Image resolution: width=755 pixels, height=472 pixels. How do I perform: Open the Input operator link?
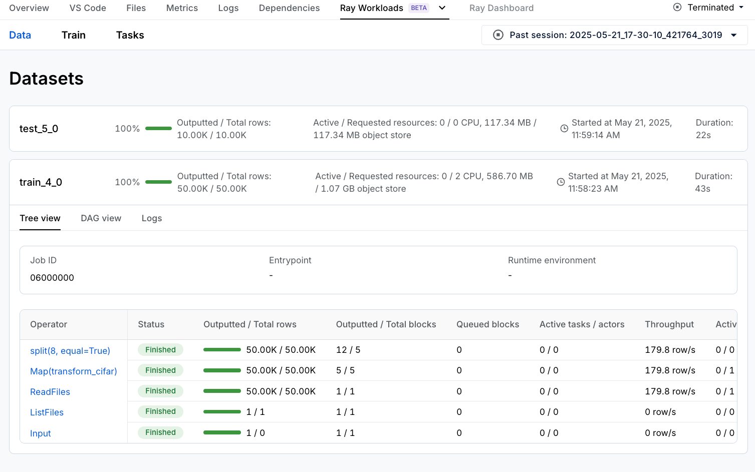point(41,433)
